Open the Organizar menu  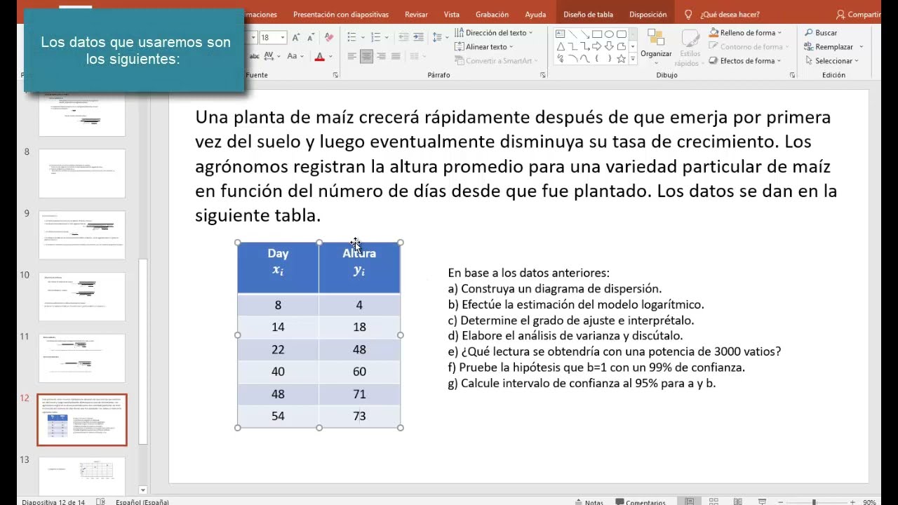pos(656,46)
